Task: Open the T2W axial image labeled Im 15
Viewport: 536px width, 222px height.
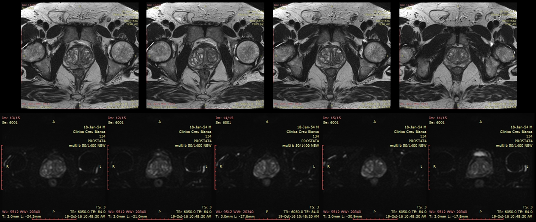Action: tap(332, 55)
